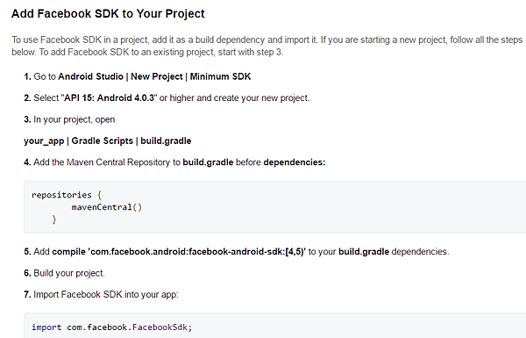This screenshot has width=526, height=338.
Task: Click the intro paragraph starting 'To use Facebook SDK'
Action: click(267, 46)
